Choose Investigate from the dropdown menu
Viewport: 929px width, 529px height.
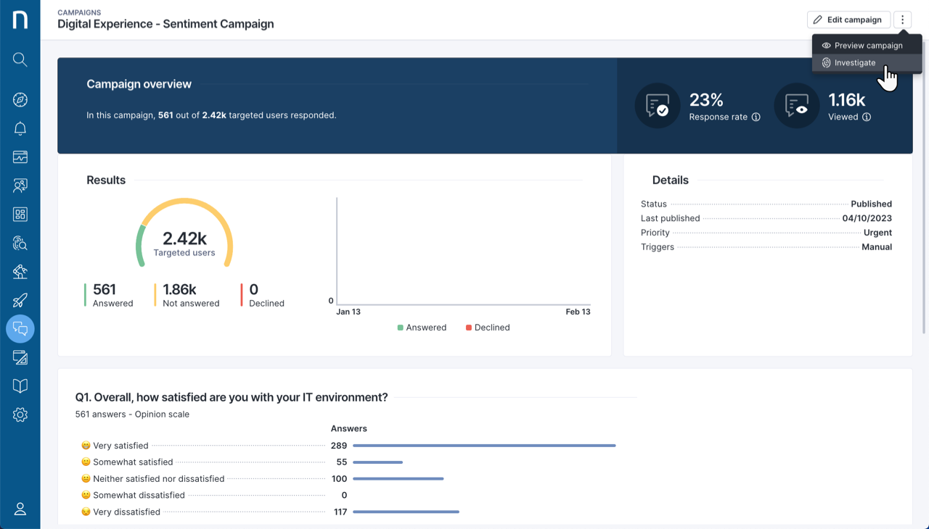(x=854, y=63)
